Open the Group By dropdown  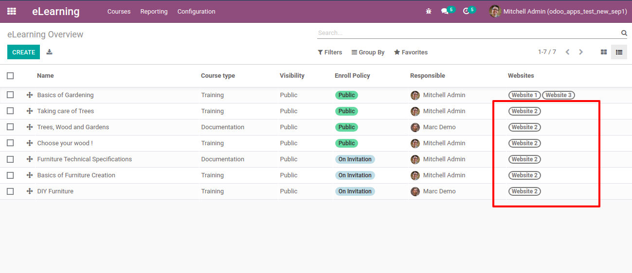point(368,52)
